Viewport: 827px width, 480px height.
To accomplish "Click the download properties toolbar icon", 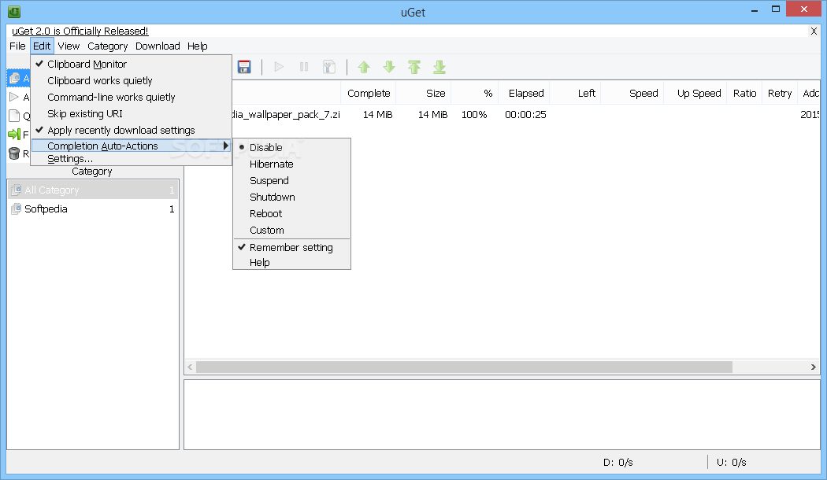I will point(329,67).
